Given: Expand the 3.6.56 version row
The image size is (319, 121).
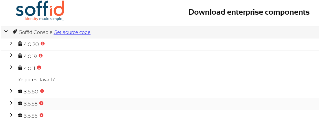Looking at the screenshot, I should pos(11,115).
